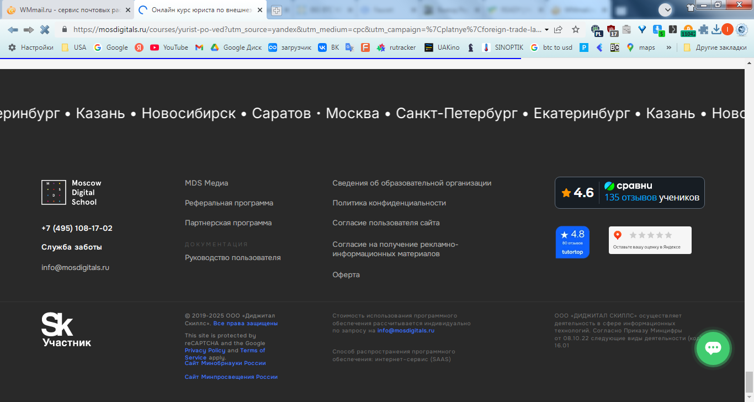
Task: Open the Оферта link
Action: [346, 275]
